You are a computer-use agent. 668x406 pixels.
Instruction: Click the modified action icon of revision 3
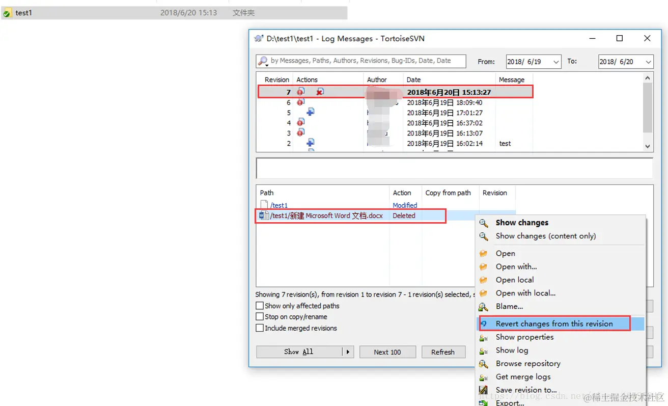coord(301,132)
